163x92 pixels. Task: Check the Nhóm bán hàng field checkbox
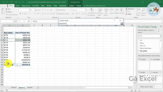pos(139,48)
